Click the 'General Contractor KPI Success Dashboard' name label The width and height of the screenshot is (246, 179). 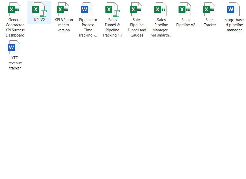15,28
